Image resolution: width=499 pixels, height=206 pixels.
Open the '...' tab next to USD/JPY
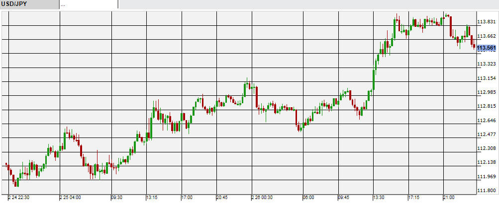(89, 4)
